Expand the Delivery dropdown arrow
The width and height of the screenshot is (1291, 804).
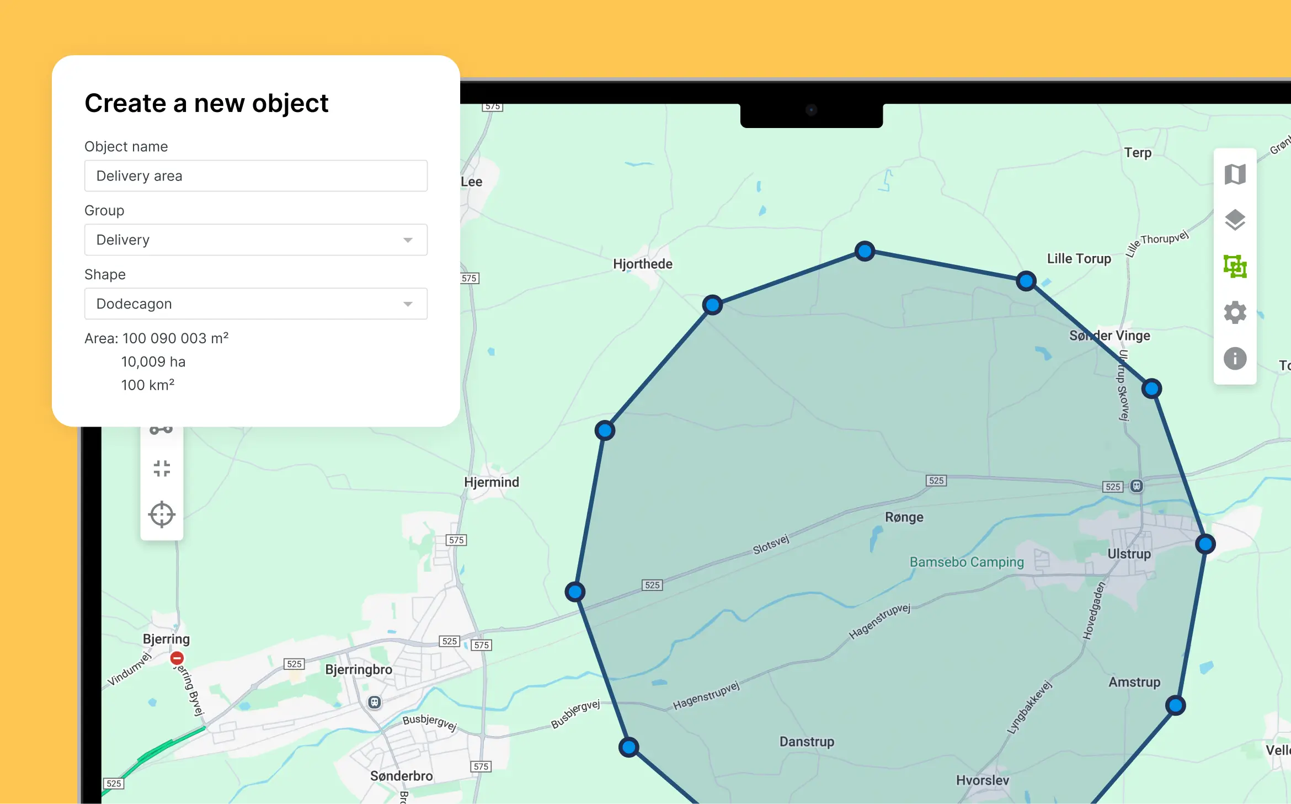(x=409, y=239)
